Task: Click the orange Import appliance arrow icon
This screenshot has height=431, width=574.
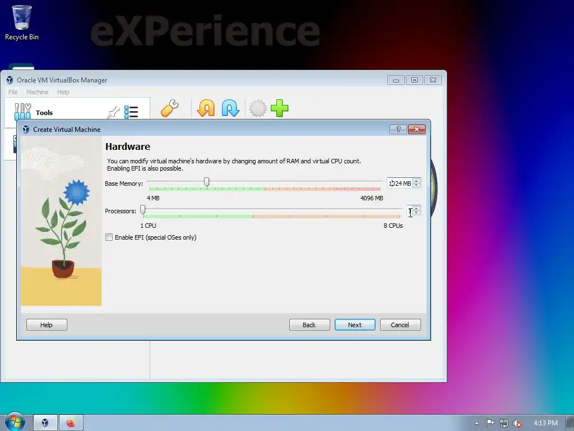Action: pos(206,108)
